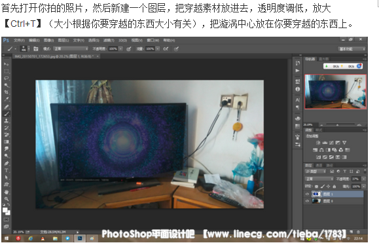This screenshot has height=245, width=379.
Task: Open layer fill 100% dropdown arrow
Action: click(364, 187)
